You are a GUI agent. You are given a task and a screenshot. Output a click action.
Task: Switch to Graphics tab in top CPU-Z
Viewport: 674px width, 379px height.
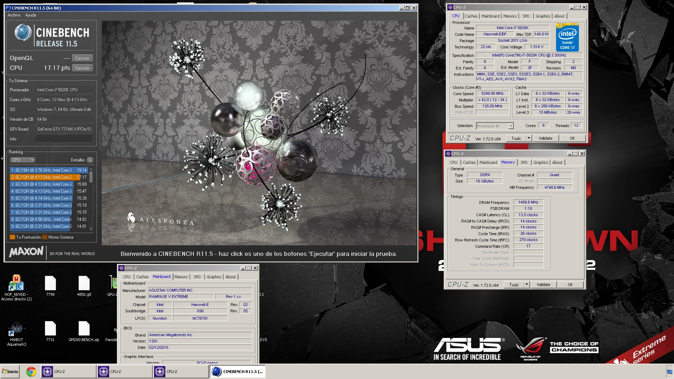(543, 16)
